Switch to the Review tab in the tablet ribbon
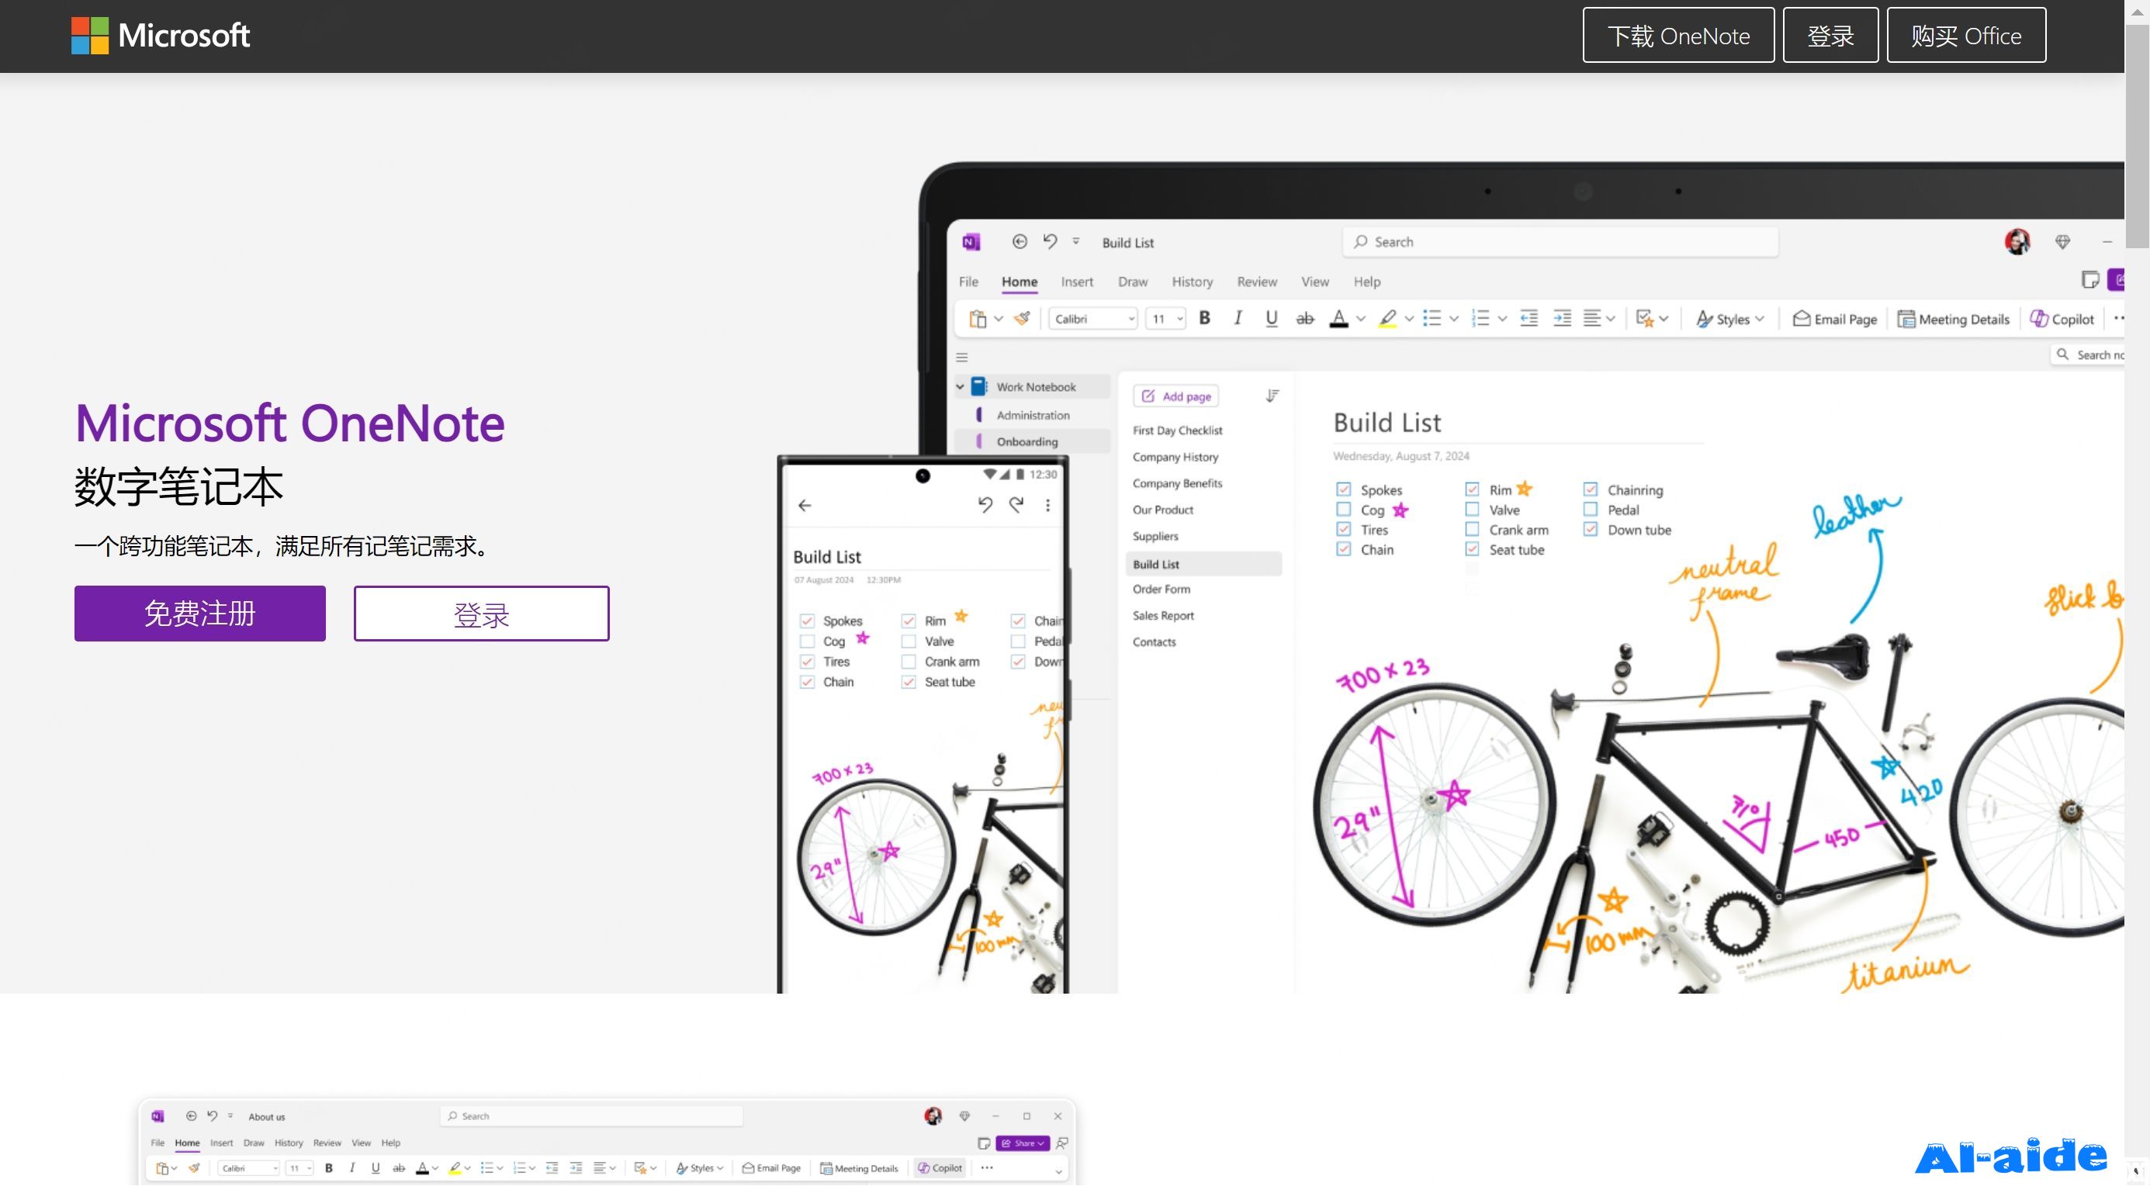The image size is (2150, 1186). [1257, 282]
